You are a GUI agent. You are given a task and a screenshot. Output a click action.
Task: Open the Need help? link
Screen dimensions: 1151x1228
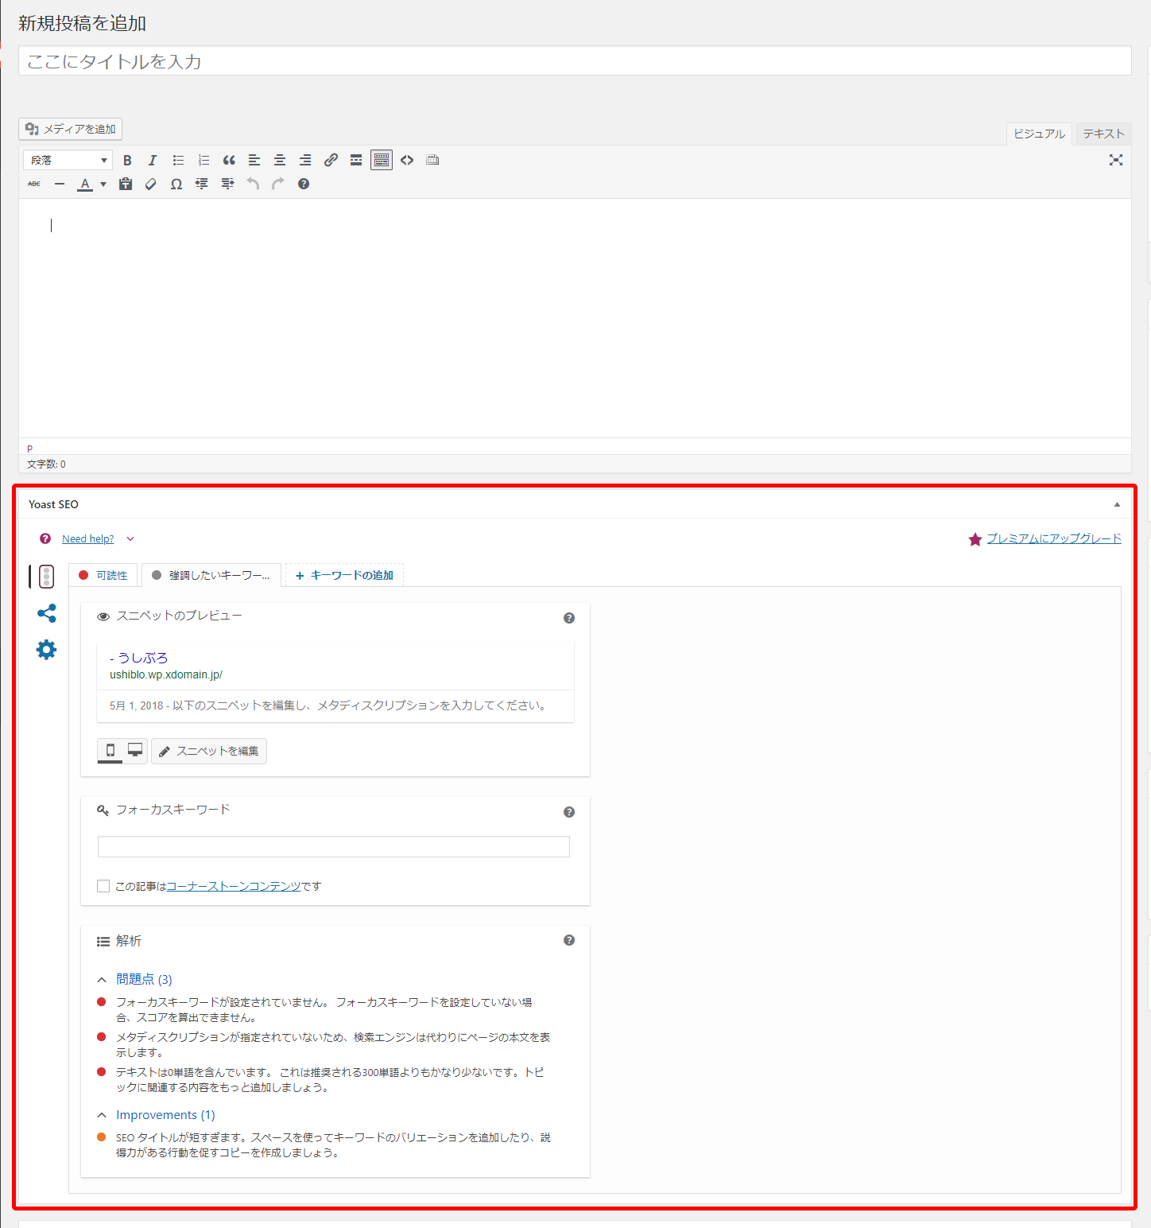tap(87, 538)
